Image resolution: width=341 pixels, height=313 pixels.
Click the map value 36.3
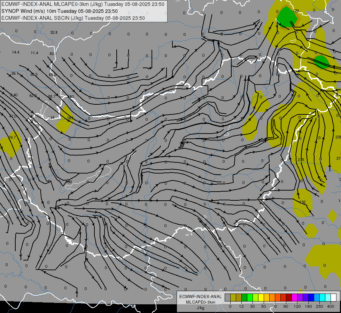point(34,74)
